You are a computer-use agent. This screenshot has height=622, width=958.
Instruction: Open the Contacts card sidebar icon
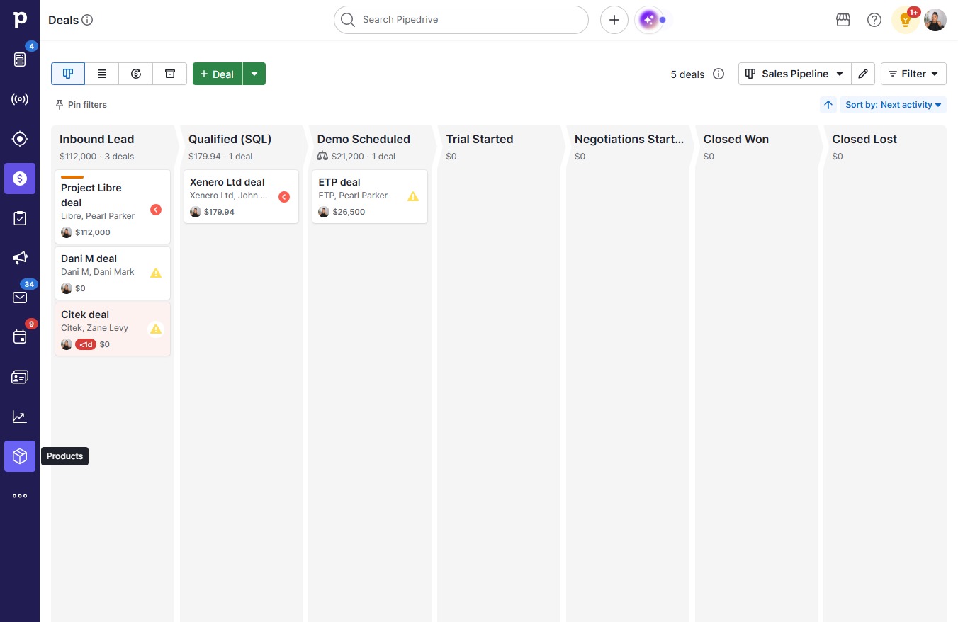pyautogui.click(x=20, y=377)
